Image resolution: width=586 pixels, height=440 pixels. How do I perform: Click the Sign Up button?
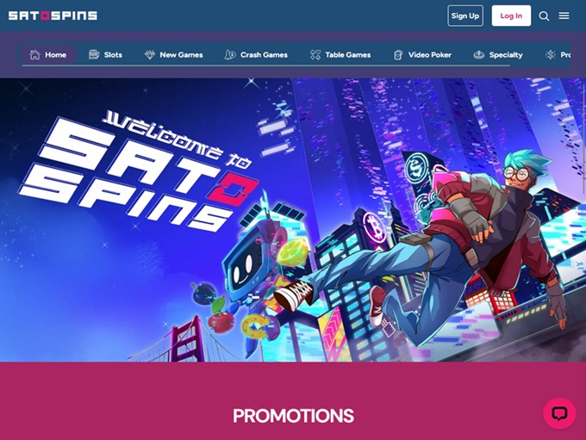pyautogui.click(x=465, y=15)
